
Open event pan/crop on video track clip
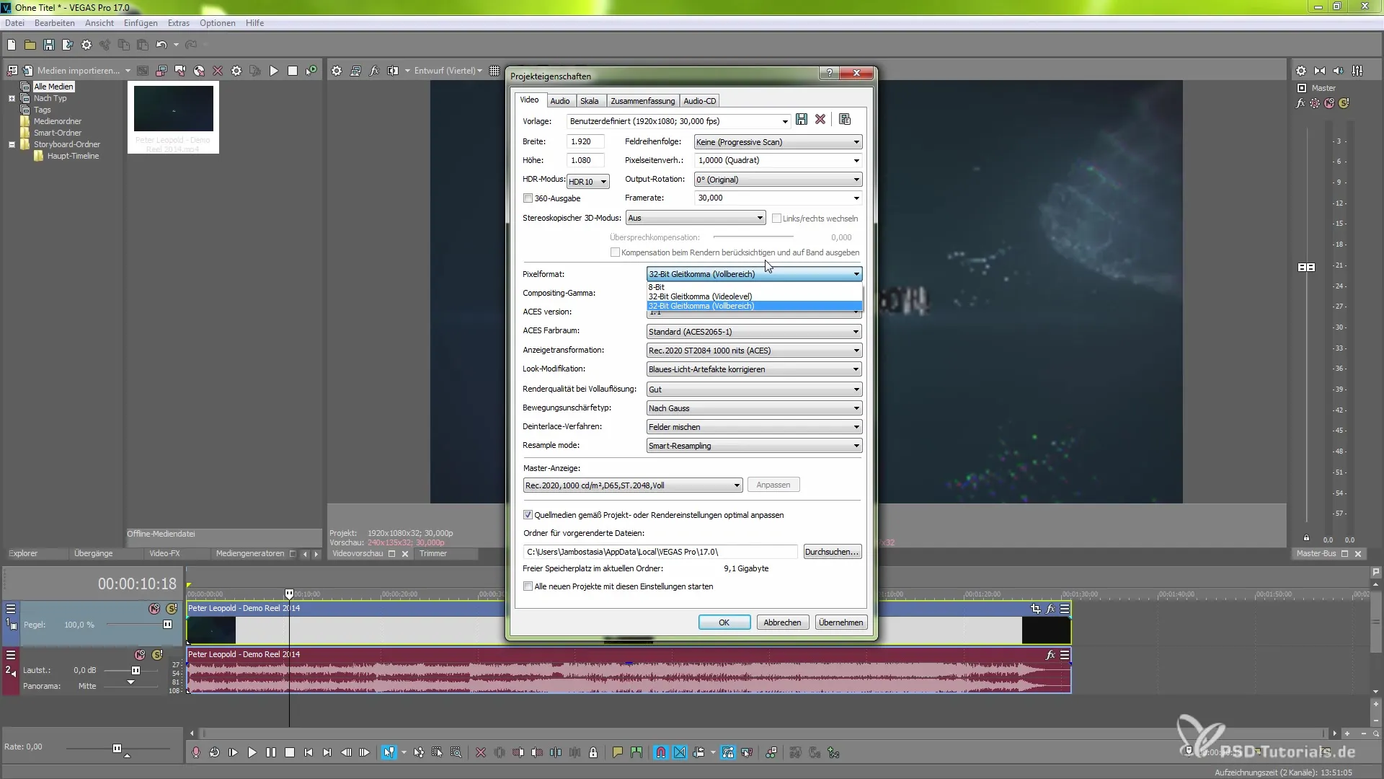coord(1036,609)
